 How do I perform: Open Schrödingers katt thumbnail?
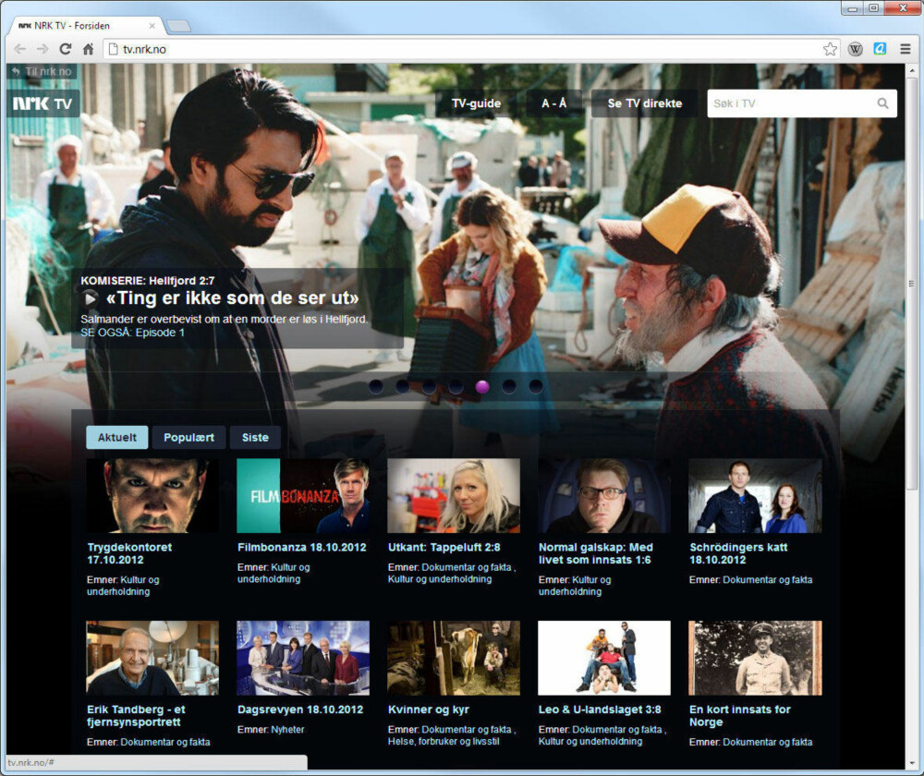(x=755, y=495)
